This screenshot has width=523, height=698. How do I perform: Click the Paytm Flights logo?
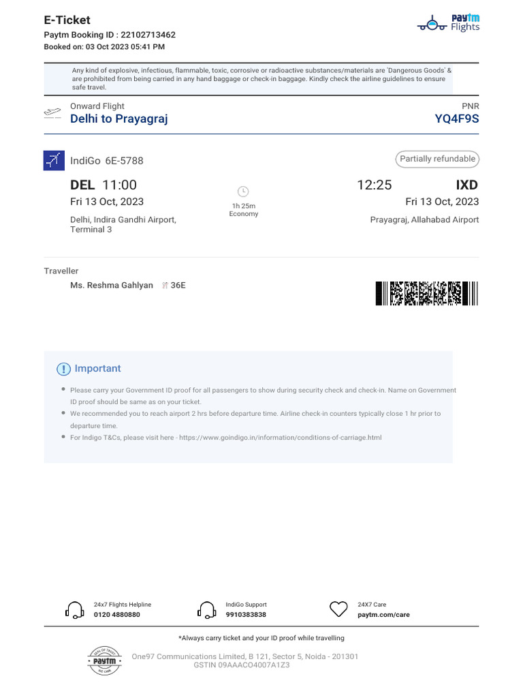click(448, 22)
